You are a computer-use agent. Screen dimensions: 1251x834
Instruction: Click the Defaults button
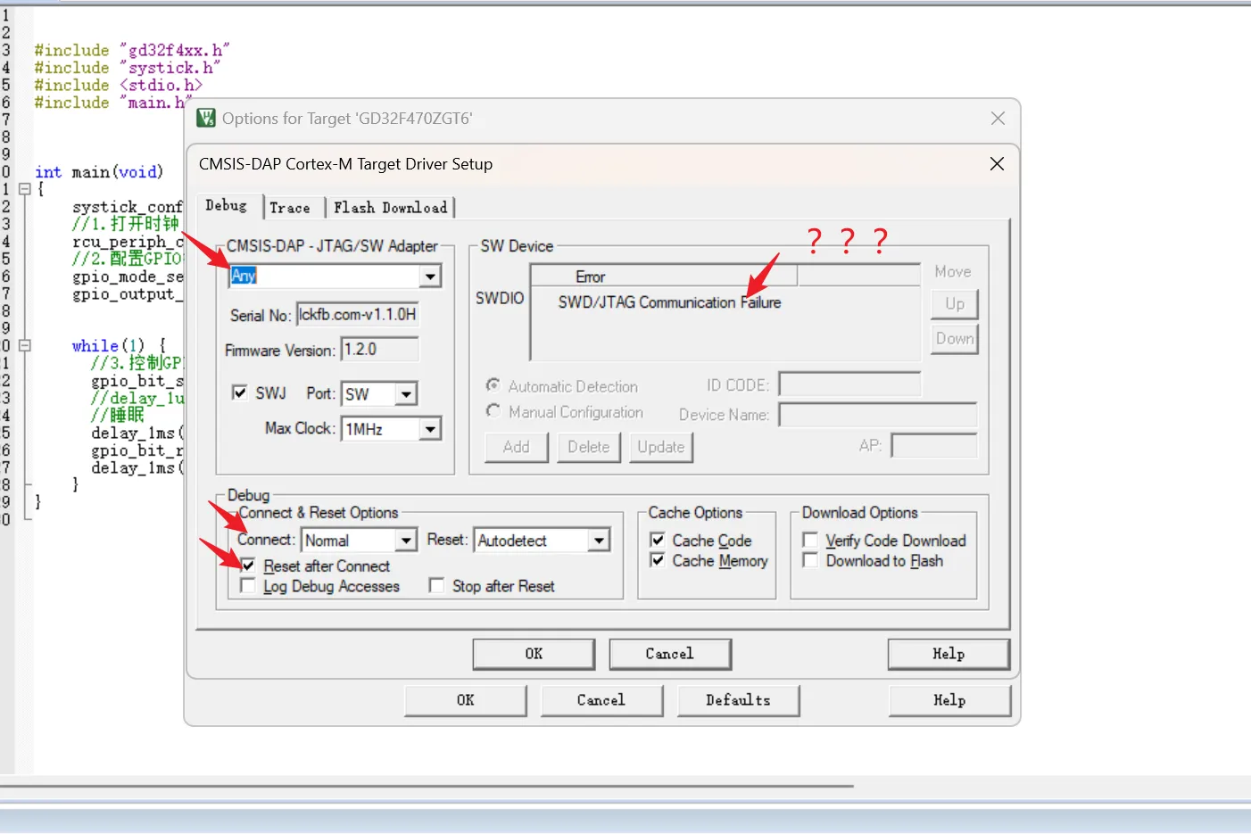pos(738,700)
